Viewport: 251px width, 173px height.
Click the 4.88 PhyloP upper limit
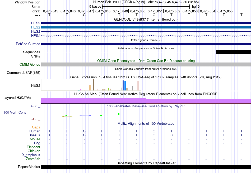click(x=34, y=106)
